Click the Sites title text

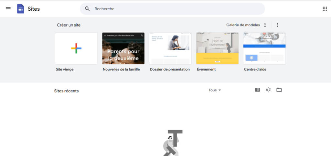click(x=34, y=9)
